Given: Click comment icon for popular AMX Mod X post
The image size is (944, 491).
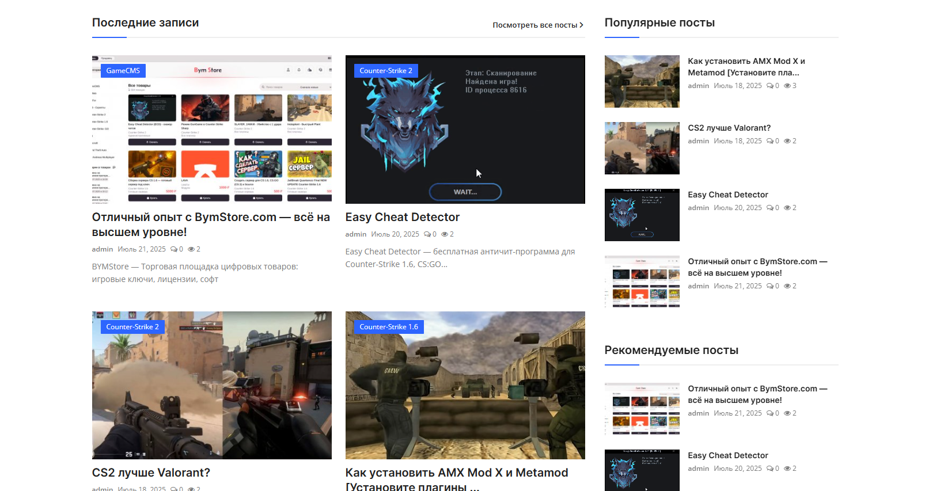Looking at the screenshot, I should tap(769, 86).
